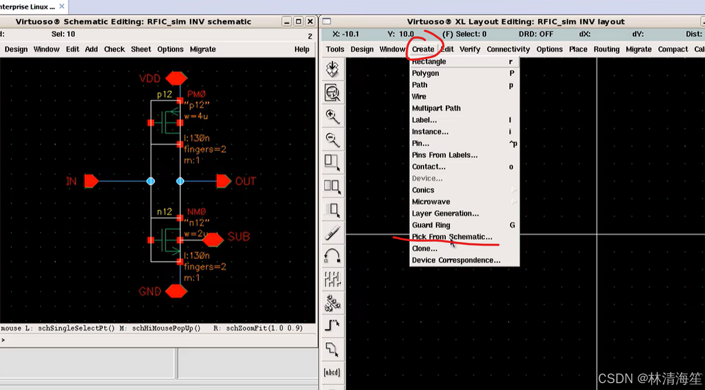
Task: Click the Create Instance icon
Action: (x=332, y=302)
